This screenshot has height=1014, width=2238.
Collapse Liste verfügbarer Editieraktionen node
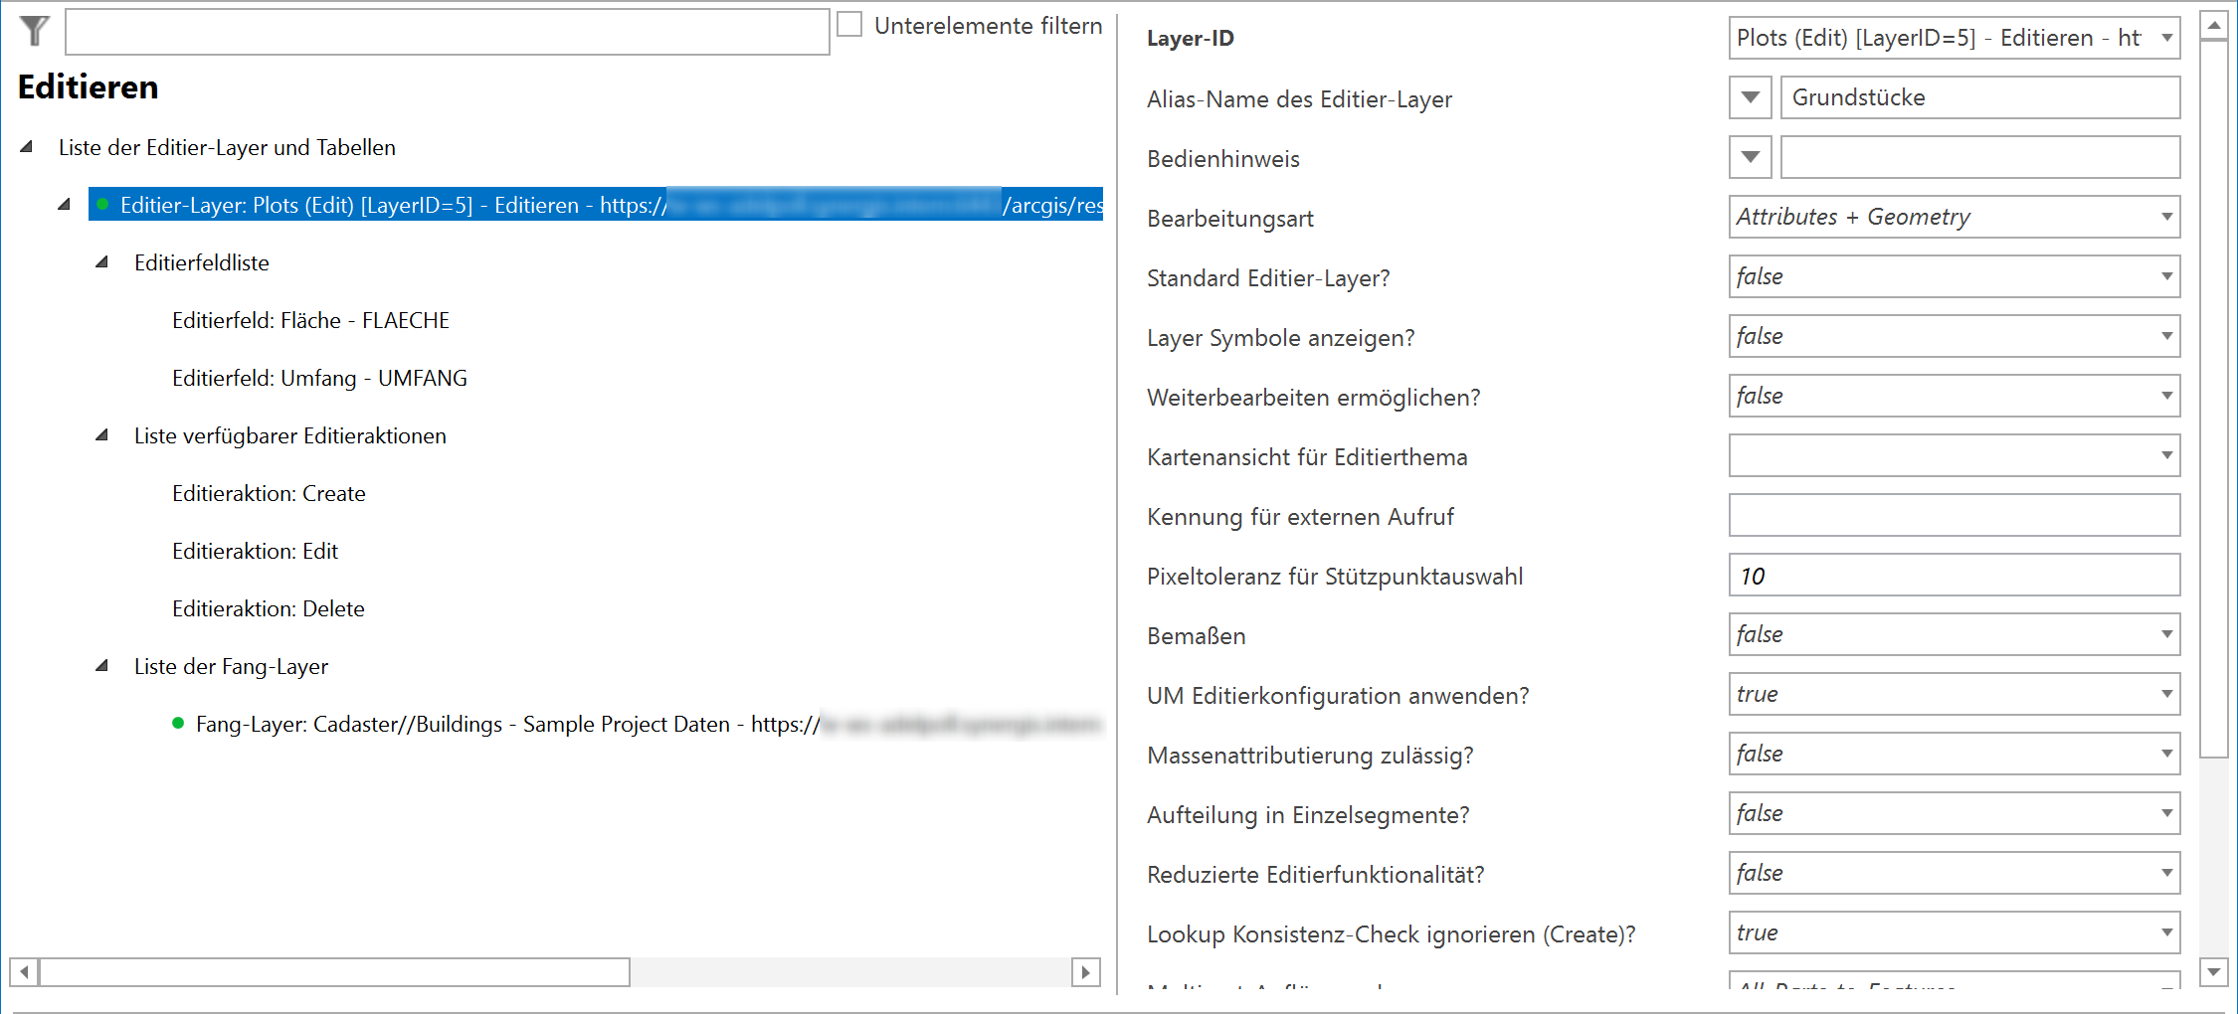coord(101,435)
